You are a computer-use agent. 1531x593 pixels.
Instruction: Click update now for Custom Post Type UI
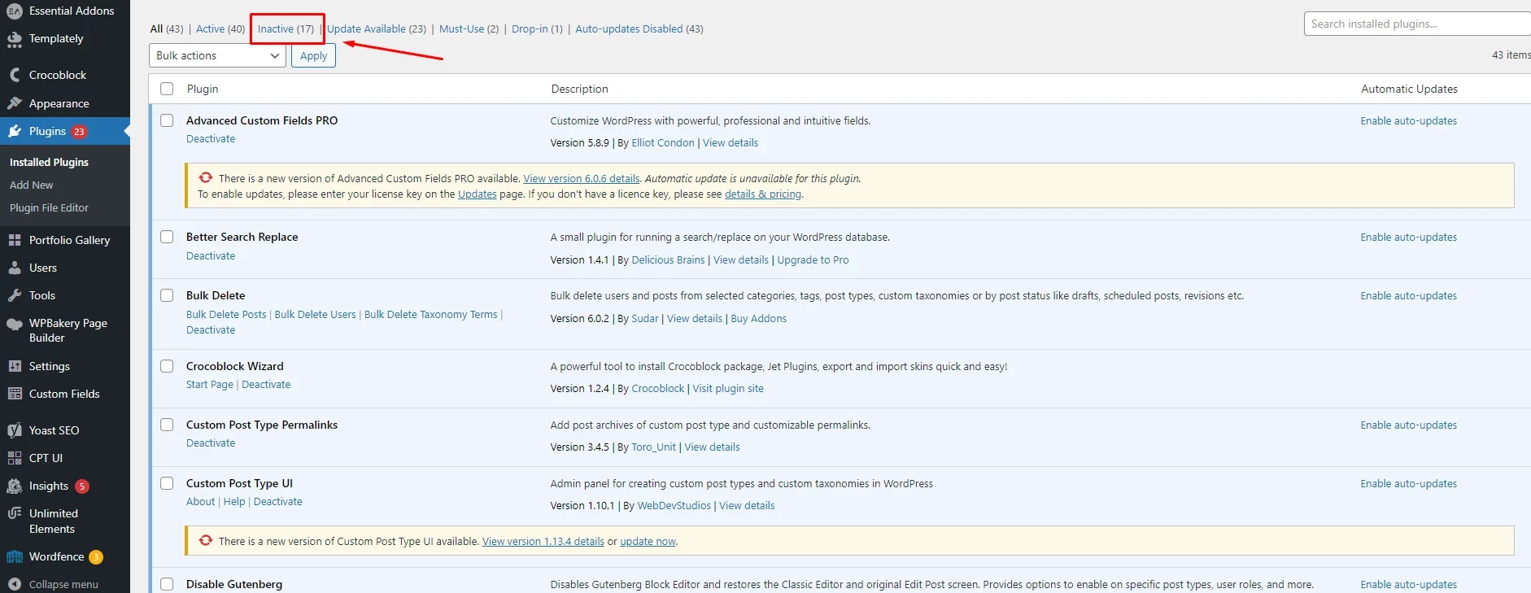pyautogui.click(x=648, y=542)
